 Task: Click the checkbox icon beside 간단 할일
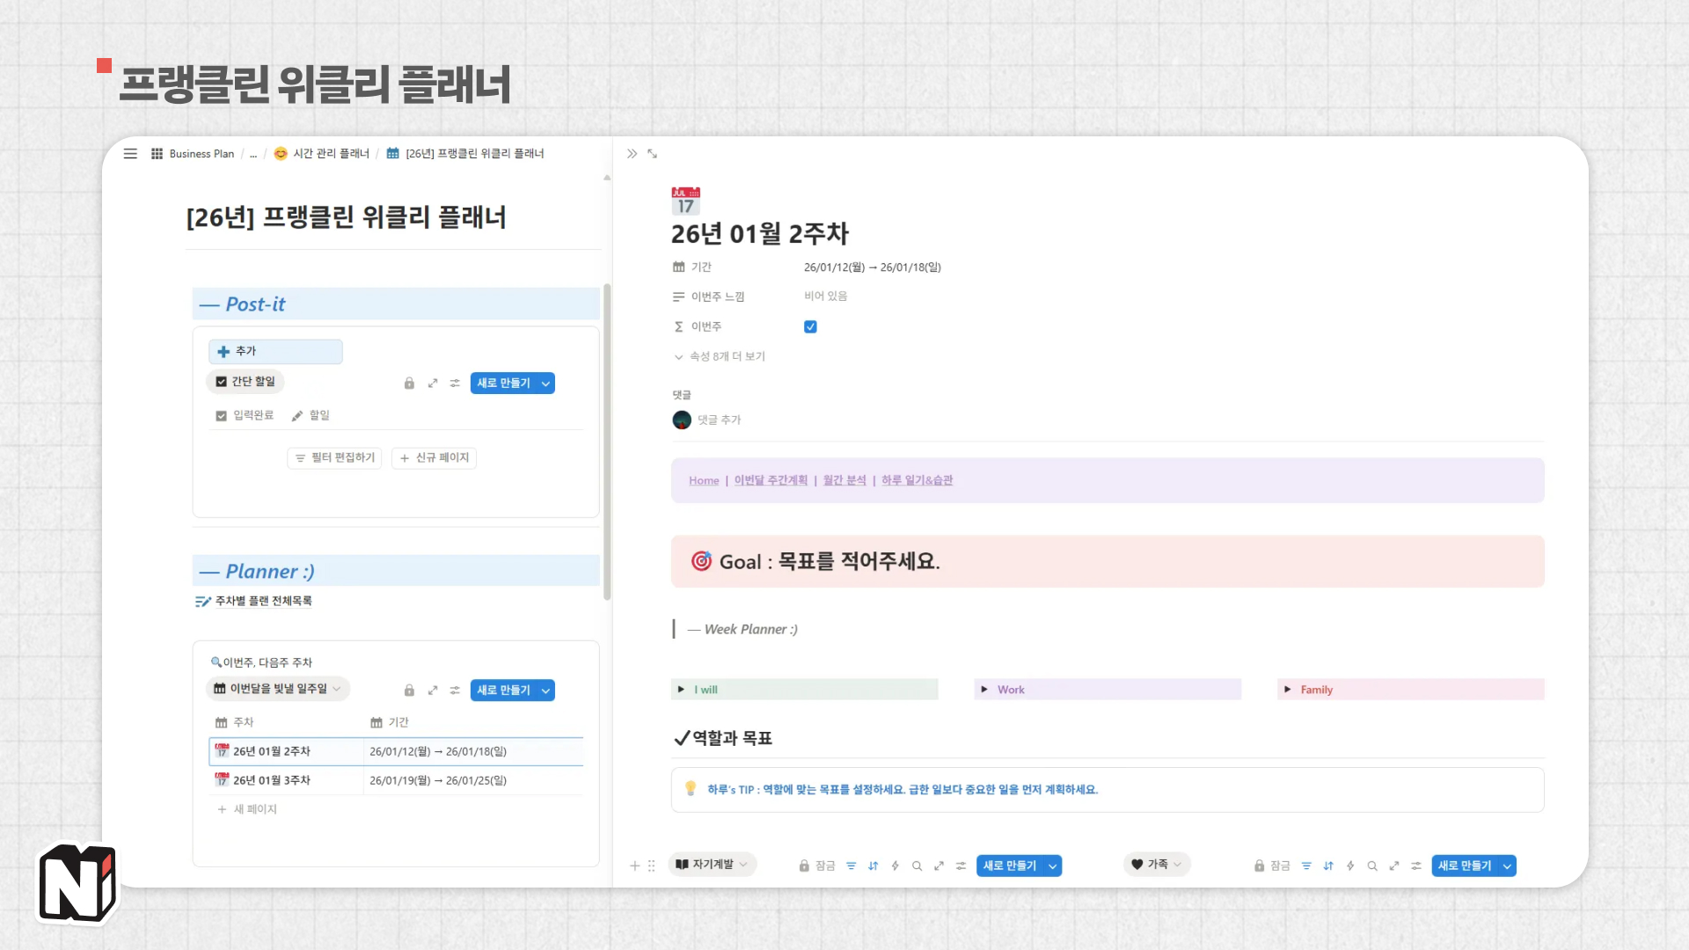tap(220, 382)
